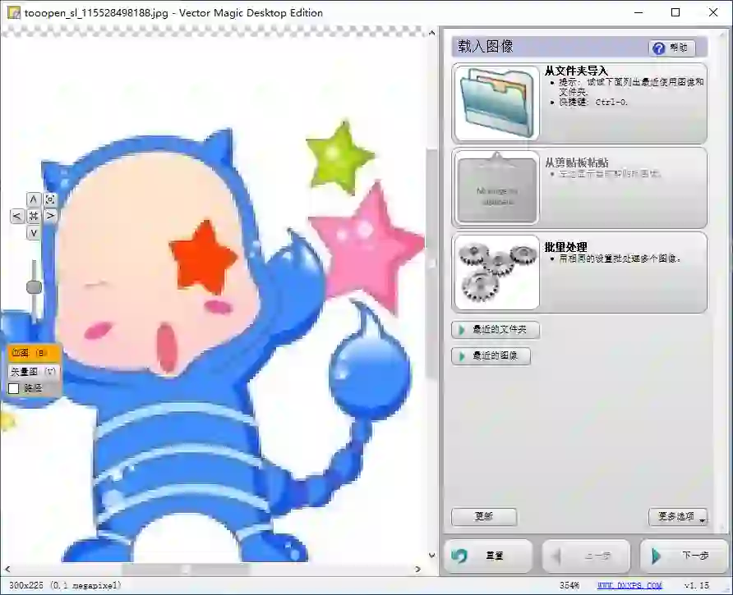
Task: Click the vertical scrollbar thumb
Action: [432, 265]
